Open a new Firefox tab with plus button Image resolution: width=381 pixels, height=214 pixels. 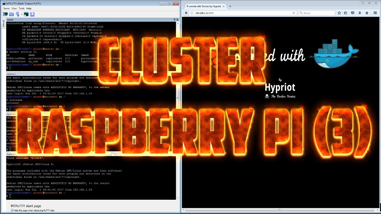(x=230, y=6)
